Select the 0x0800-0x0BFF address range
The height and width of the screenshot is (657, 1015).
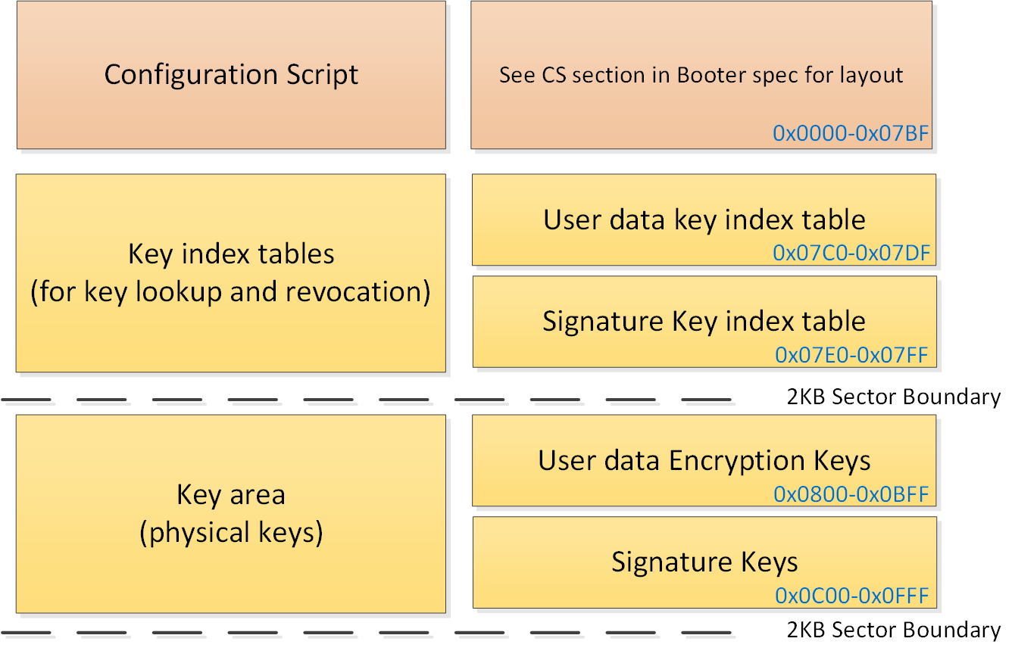851,494
